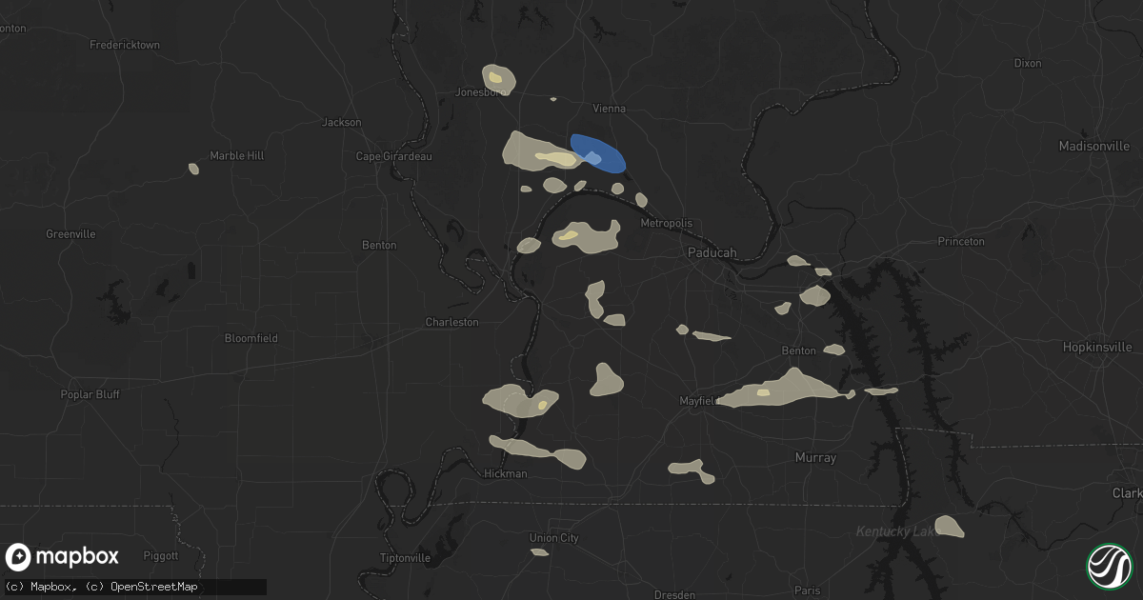
Task: Click the Madisonville label
Action: 1094,146
